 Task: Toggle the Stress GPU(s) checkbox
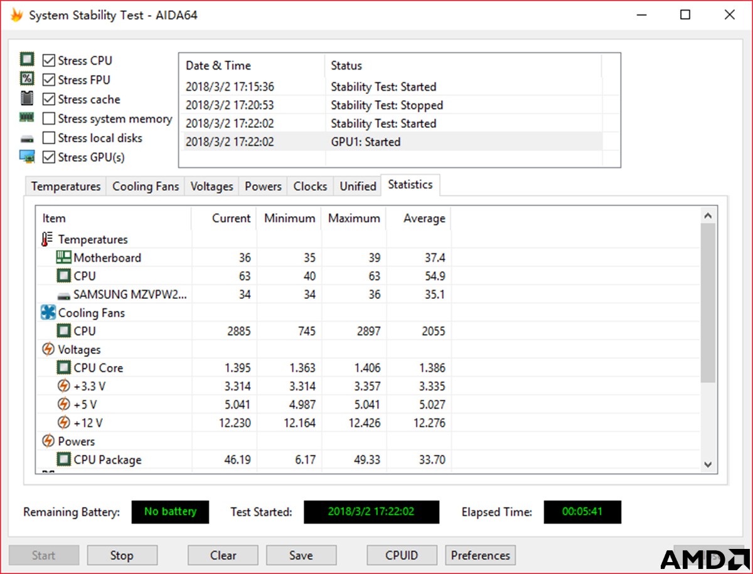pos(48,157)
